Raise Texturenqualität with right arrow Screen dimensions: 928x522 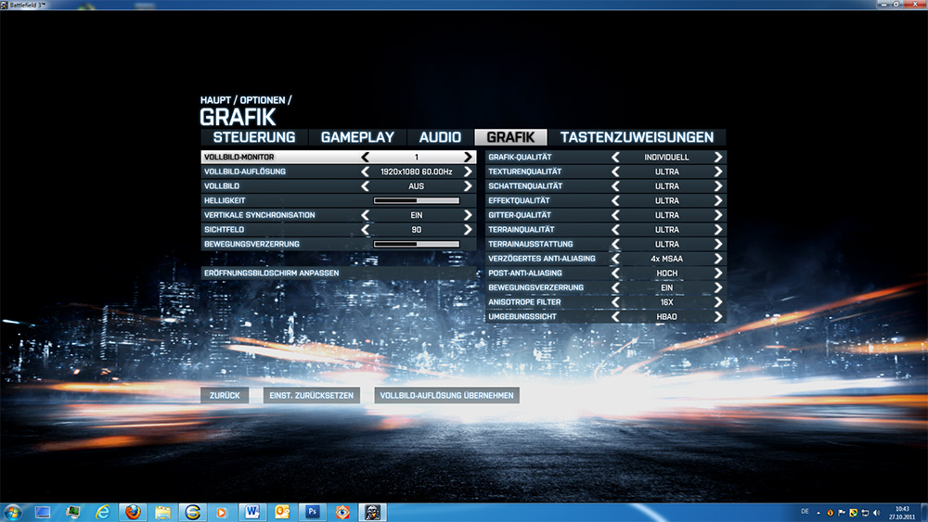coord(718,172)
